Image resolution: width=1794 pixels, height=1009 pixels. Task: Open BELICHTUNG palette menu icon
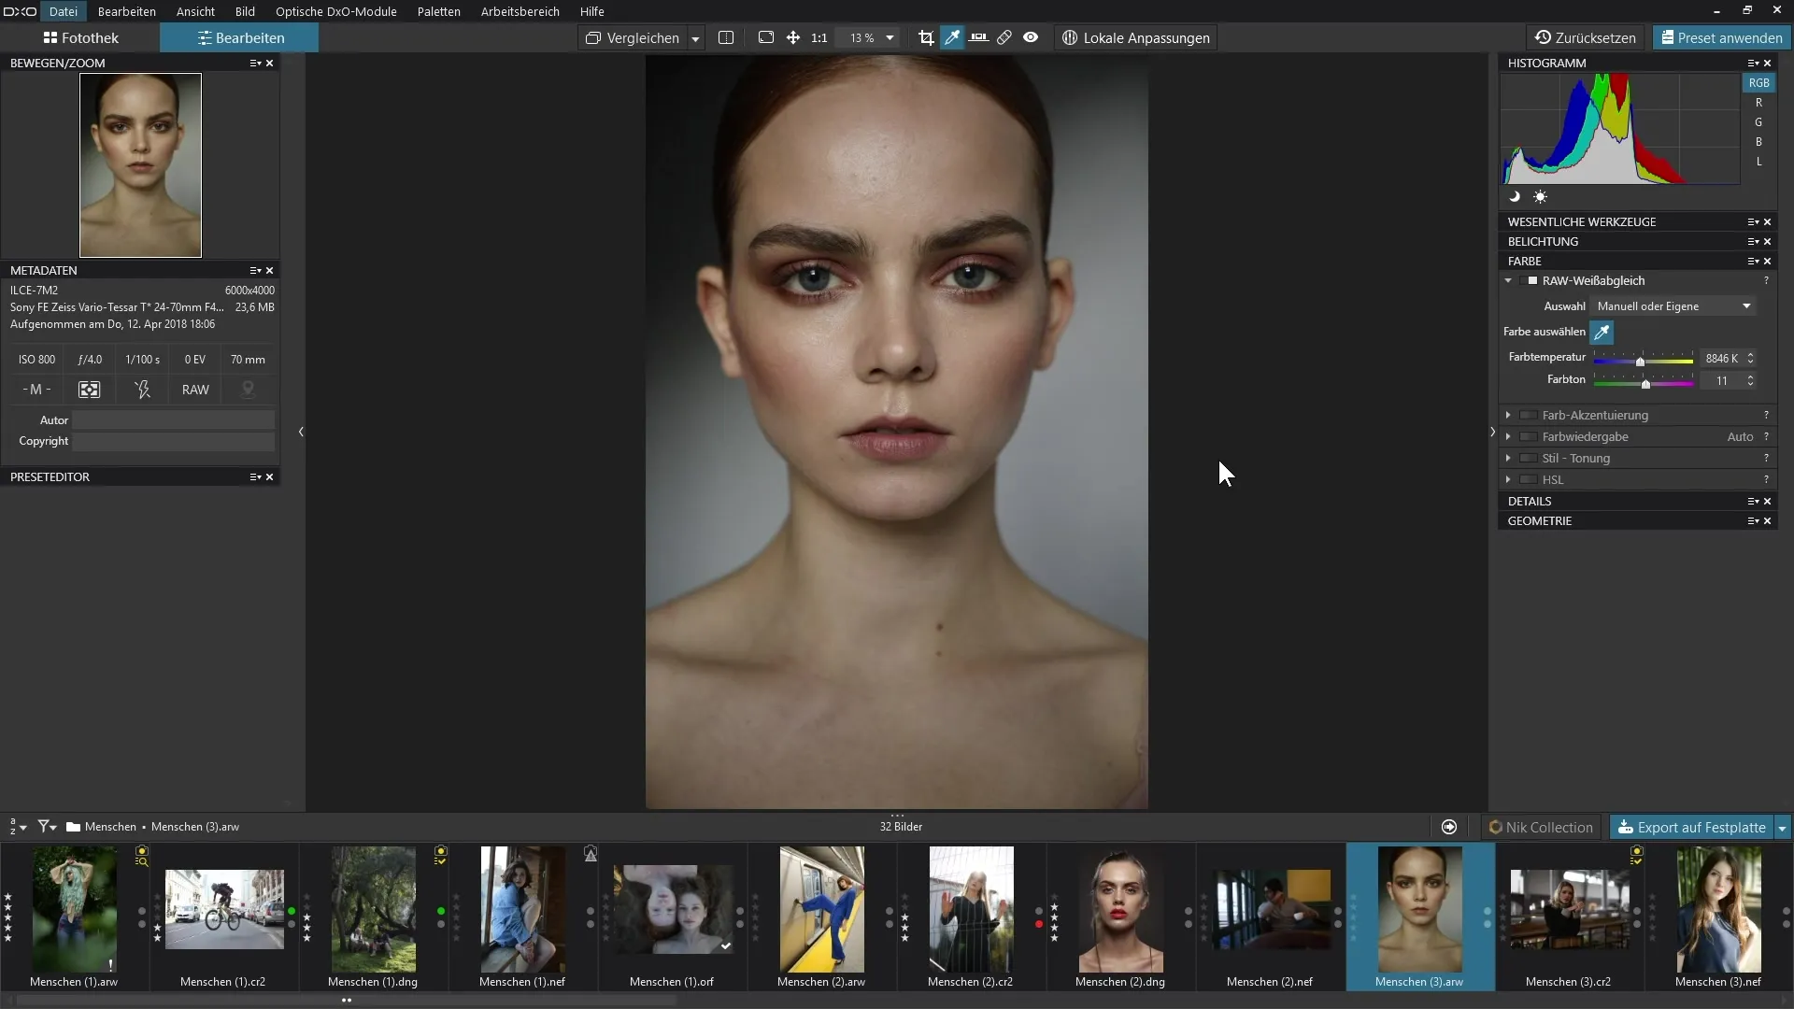1753,242
